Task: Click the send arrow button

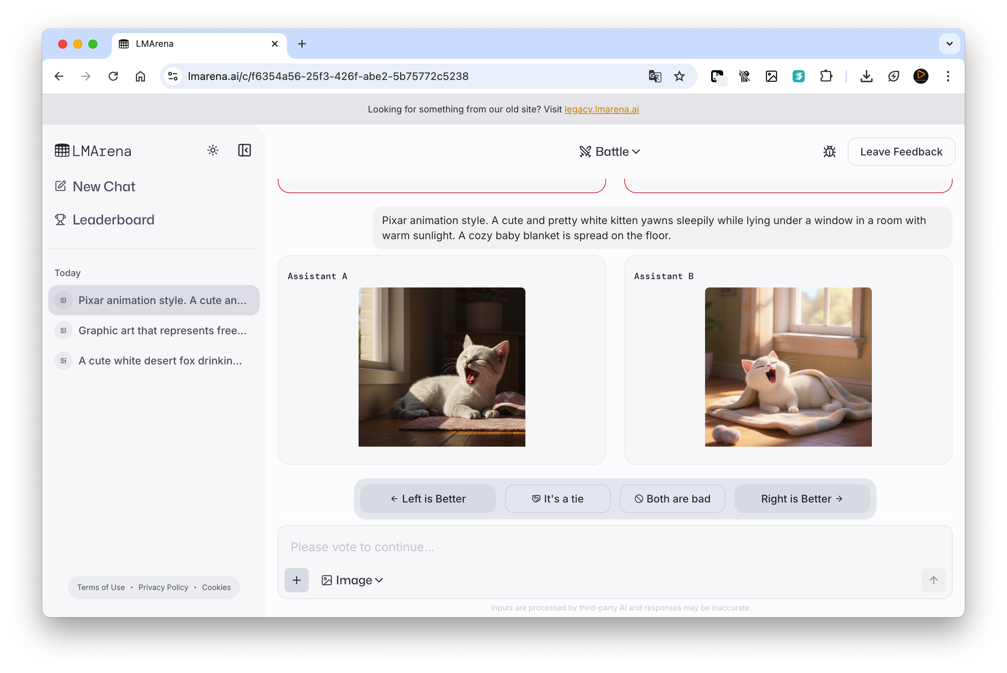Action: [933, 580]
